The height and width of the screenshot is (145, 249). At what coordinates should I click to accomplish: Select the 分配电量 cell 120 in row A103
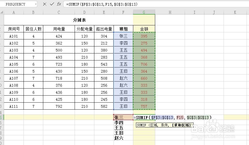click(x=84, y=50)
